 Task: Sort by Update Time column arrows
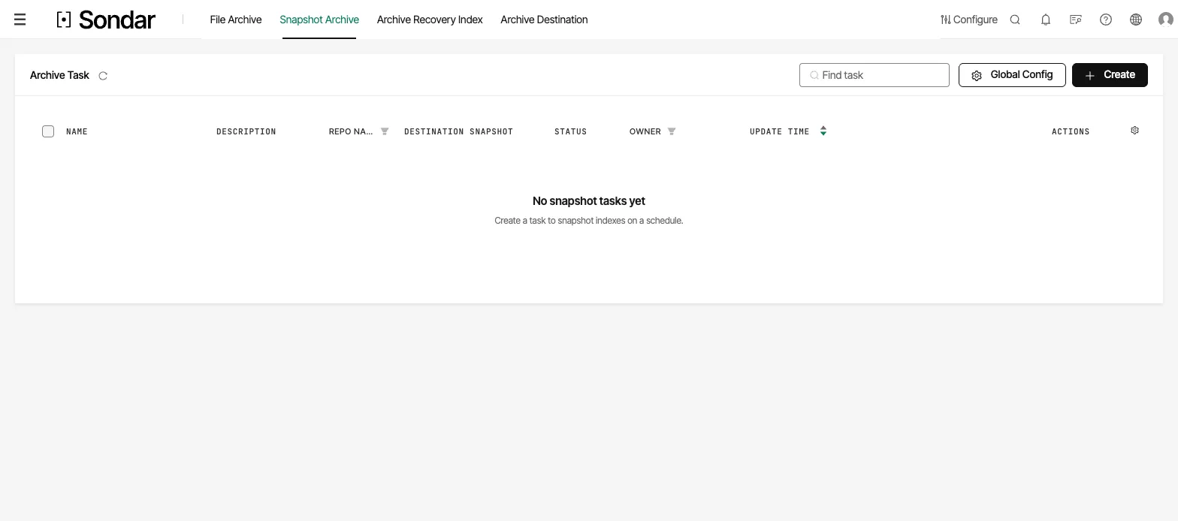(x=823, y=131)
